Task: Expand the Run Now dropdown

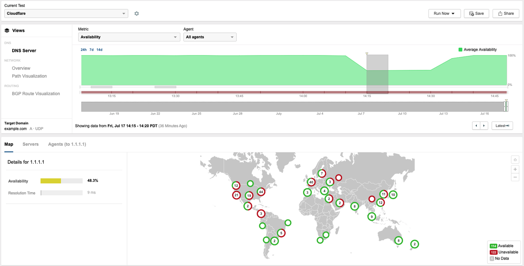Action: pos(445,14)
